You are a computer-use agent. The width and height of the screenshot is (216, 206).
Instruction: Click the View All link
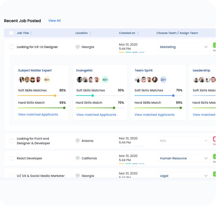[54, 21]
